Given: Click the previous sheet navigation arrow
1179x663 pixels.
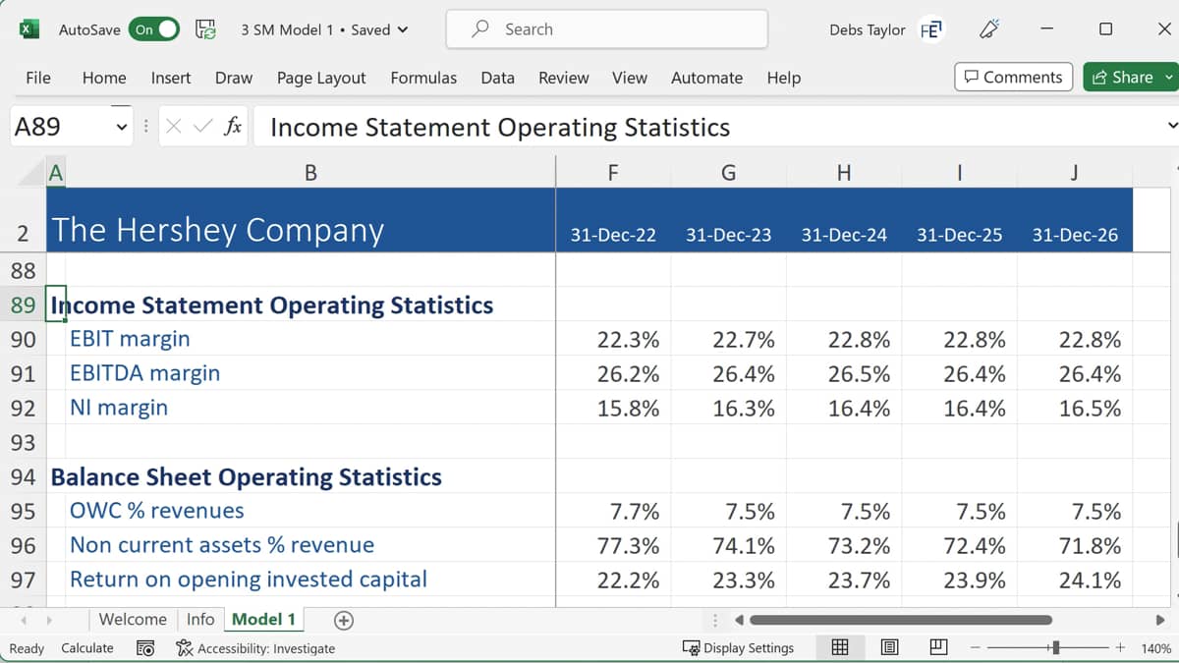Looking at the screenshot, I should point(24,620).
